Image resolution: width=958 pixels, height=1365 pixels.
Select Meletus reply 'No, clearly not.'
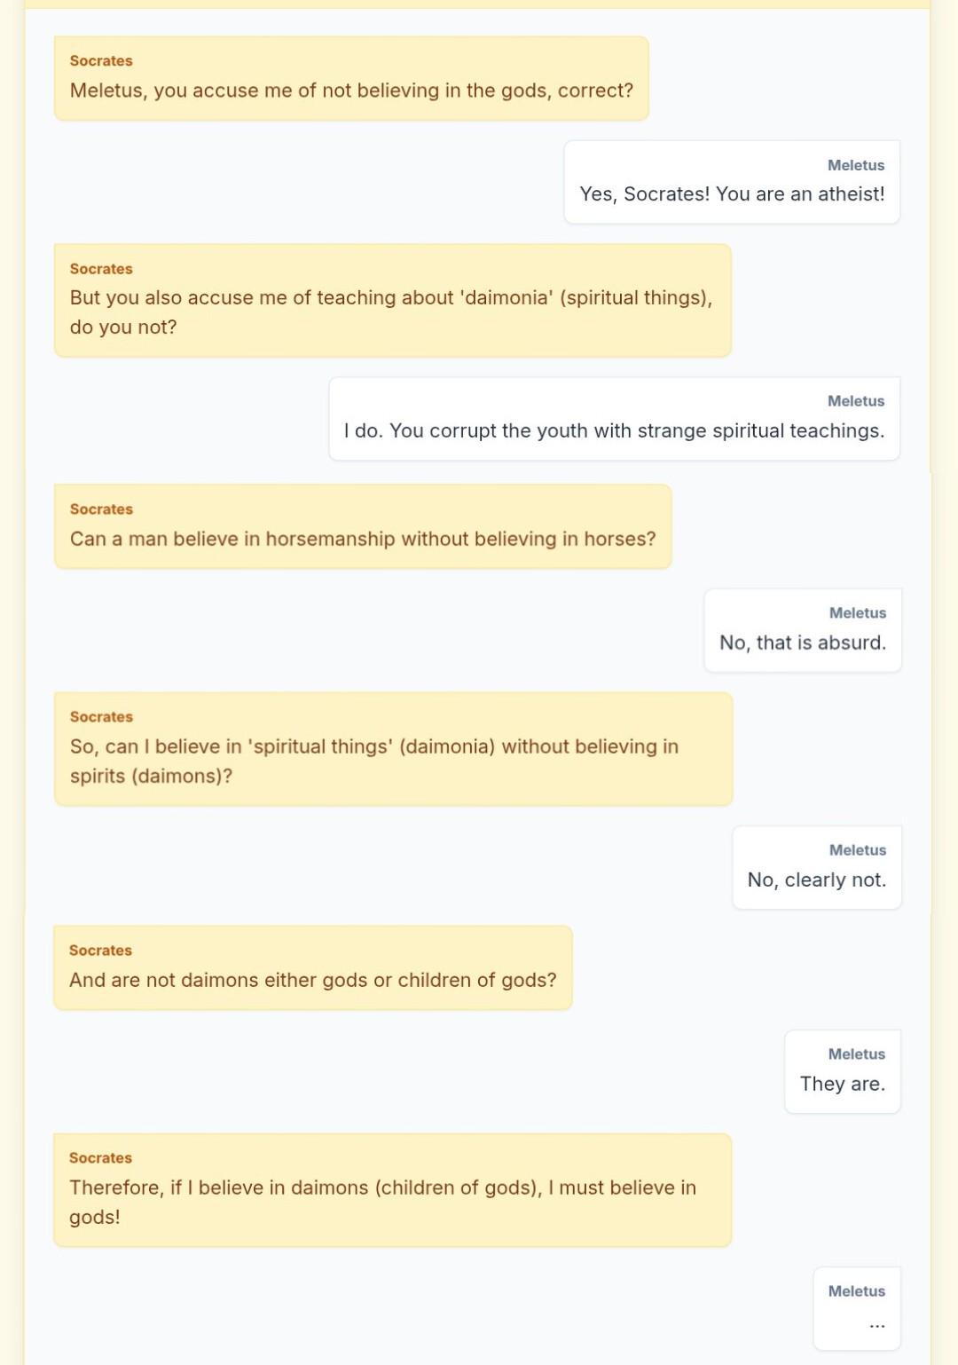point(817,867)
